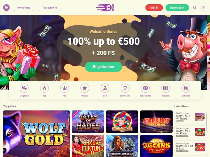Open the Gates of Olympus news link

coord(182,120)
